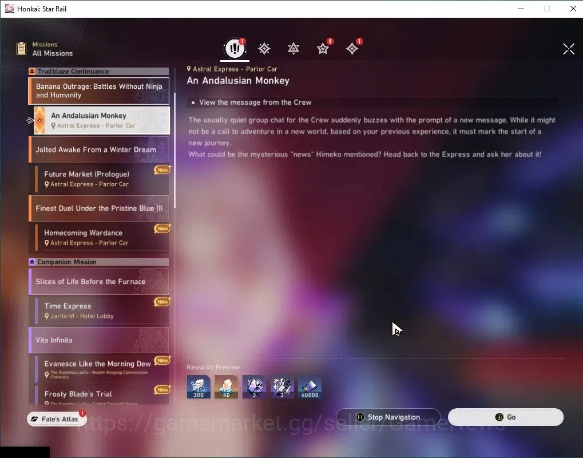
Task: Select Future Market (Prologue) mission
Action: (102, 179)
